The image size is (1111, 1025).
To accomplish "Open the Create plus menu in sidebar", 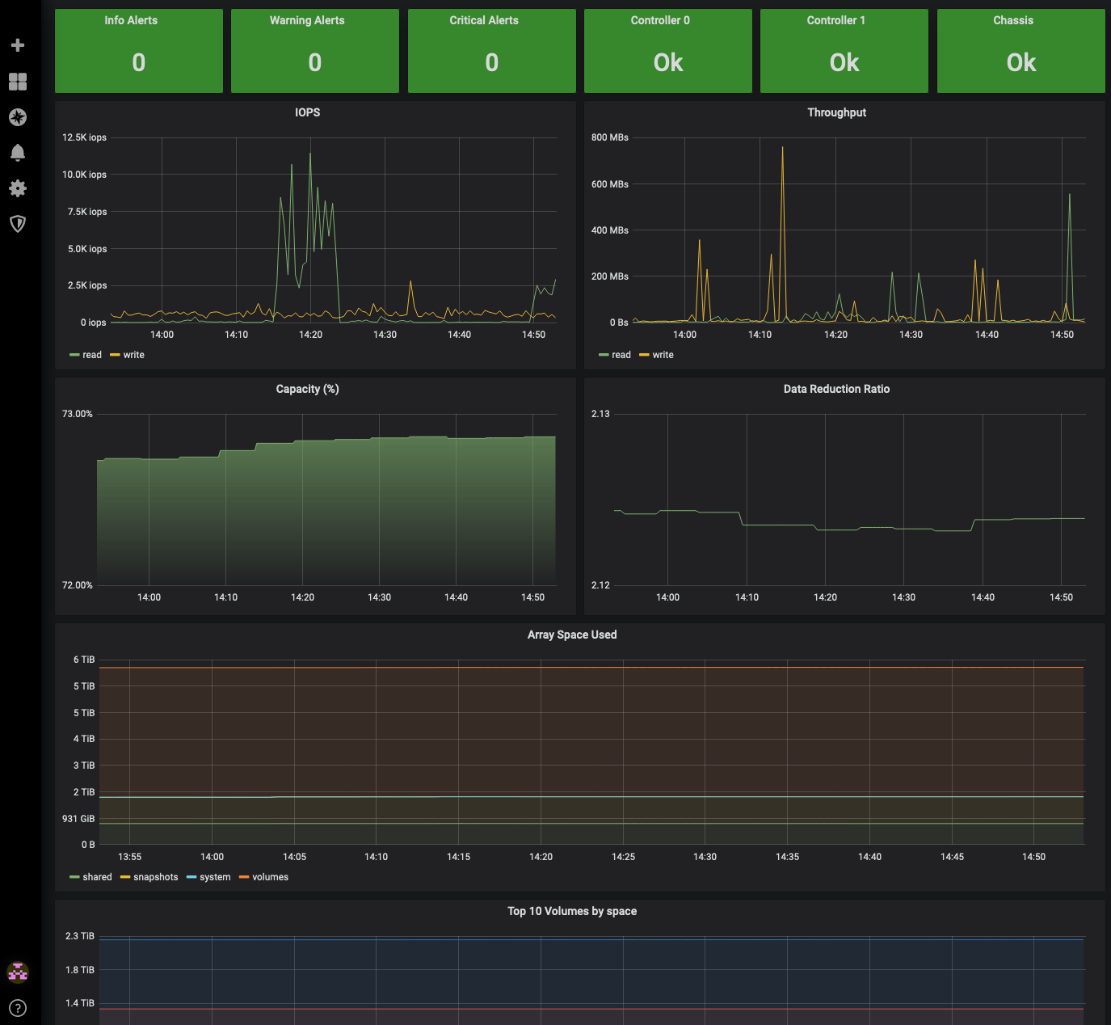I will 18,45.
